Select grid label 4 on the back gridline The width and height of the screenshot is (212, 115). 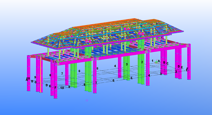pos(115,66)
